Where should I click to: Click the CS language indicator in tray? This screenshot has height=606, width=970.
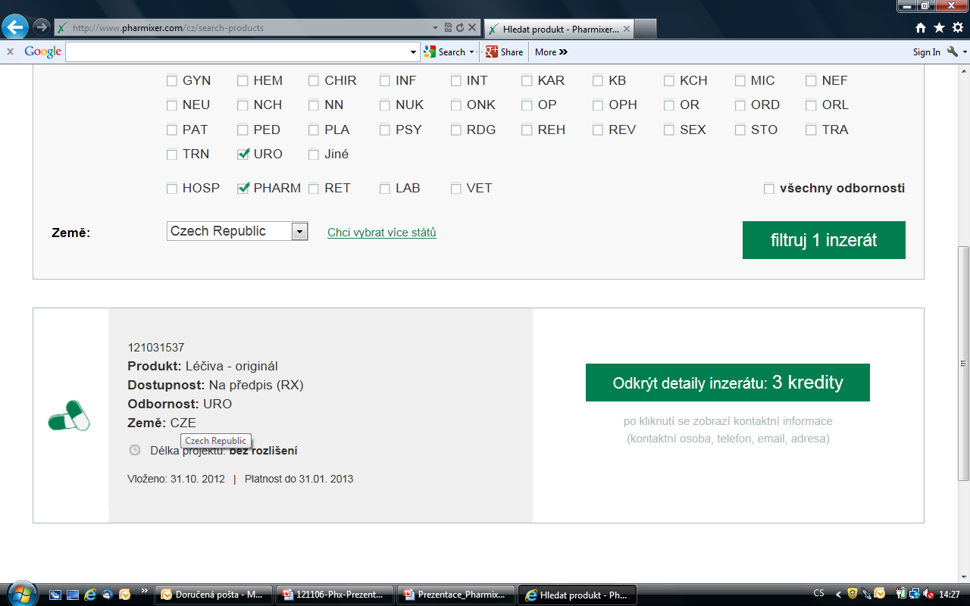[x=818, y=594]
